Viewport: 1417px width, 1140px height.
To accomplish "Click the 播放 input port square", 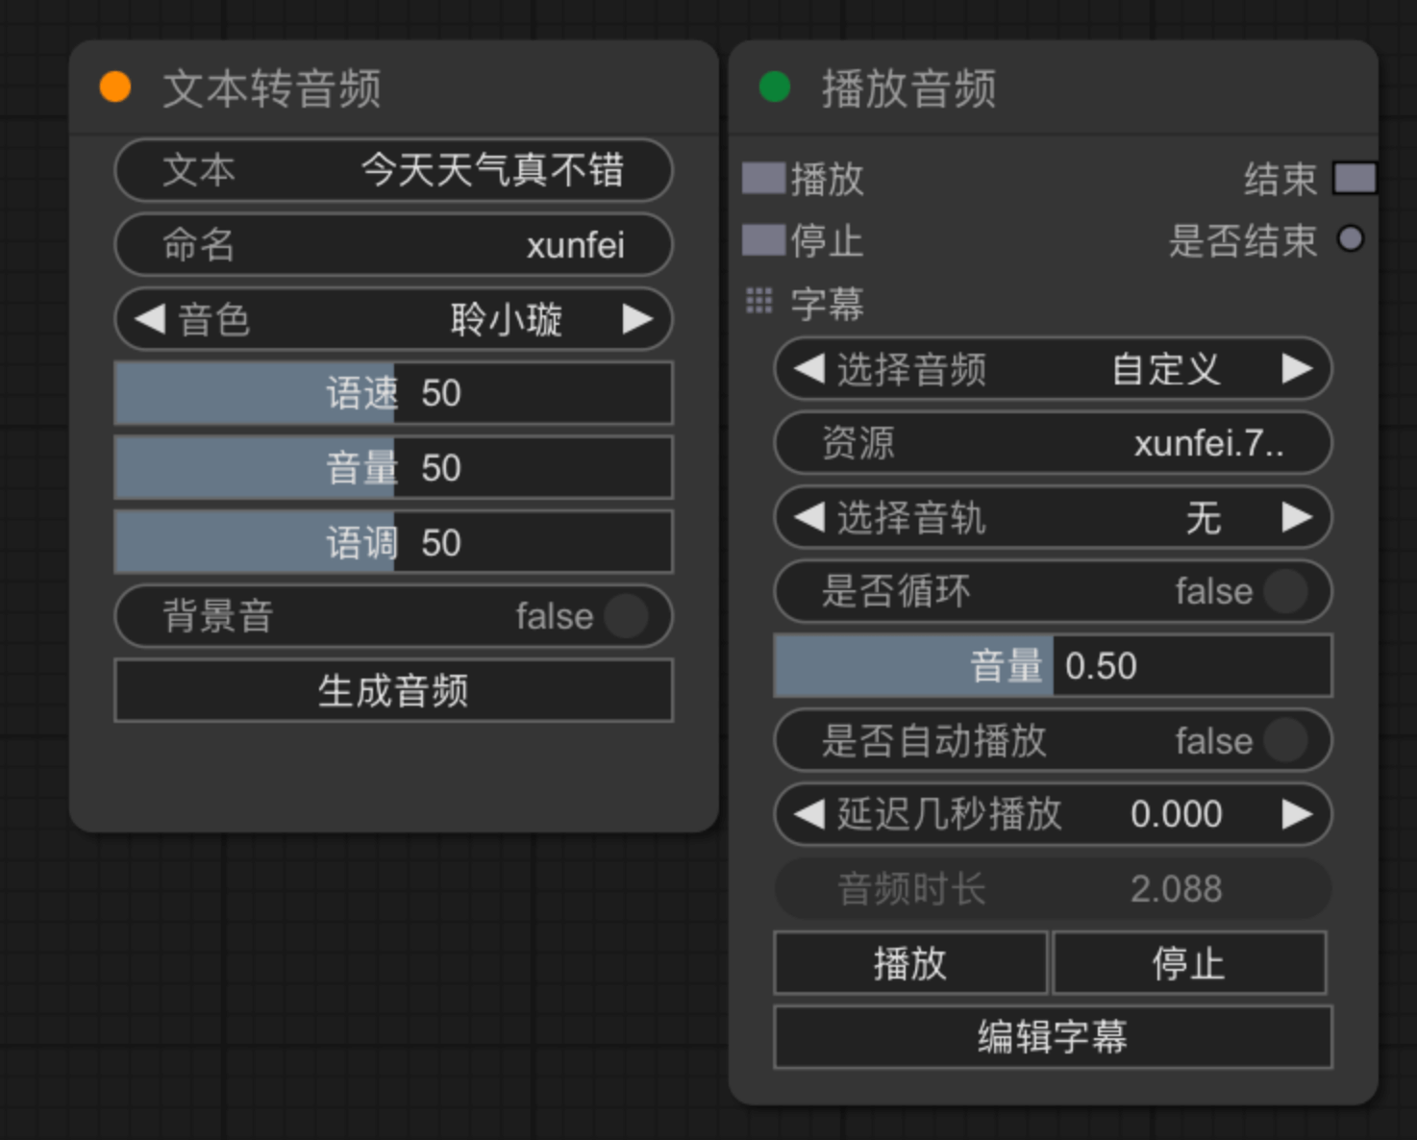I will [x=762, y=179].
